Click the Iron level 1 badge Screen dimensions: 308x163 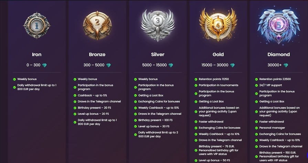tap(37, 25)
